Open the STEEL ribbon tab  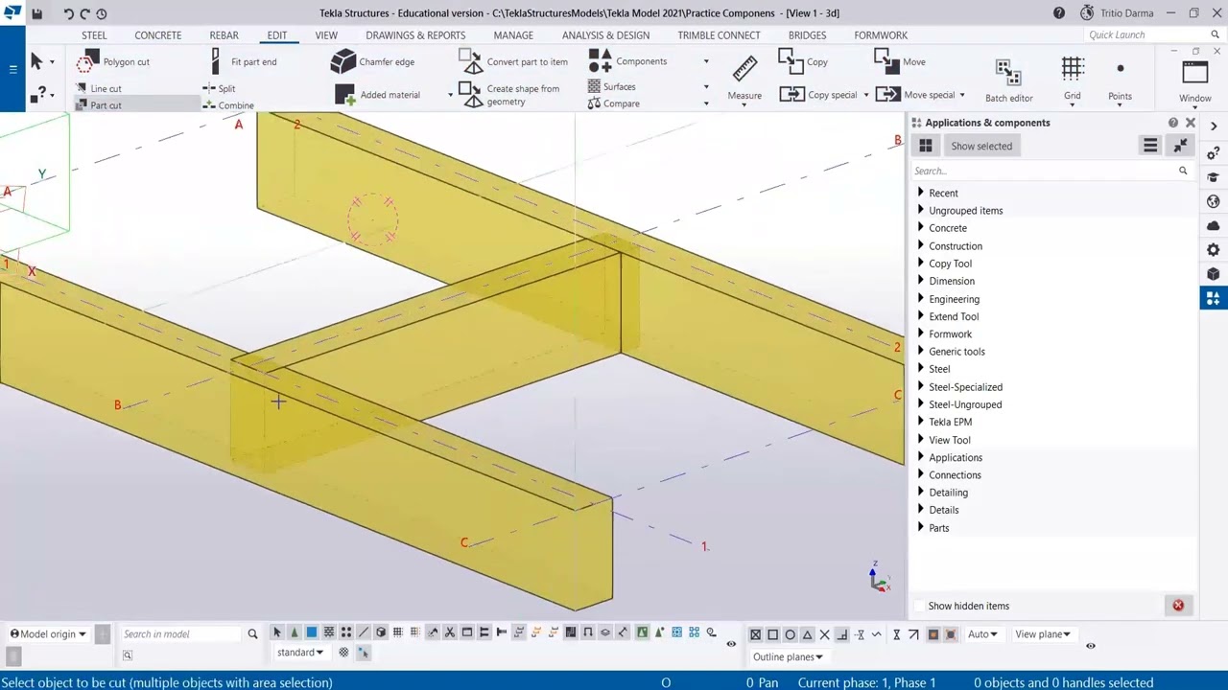click(x=94, y=35)
